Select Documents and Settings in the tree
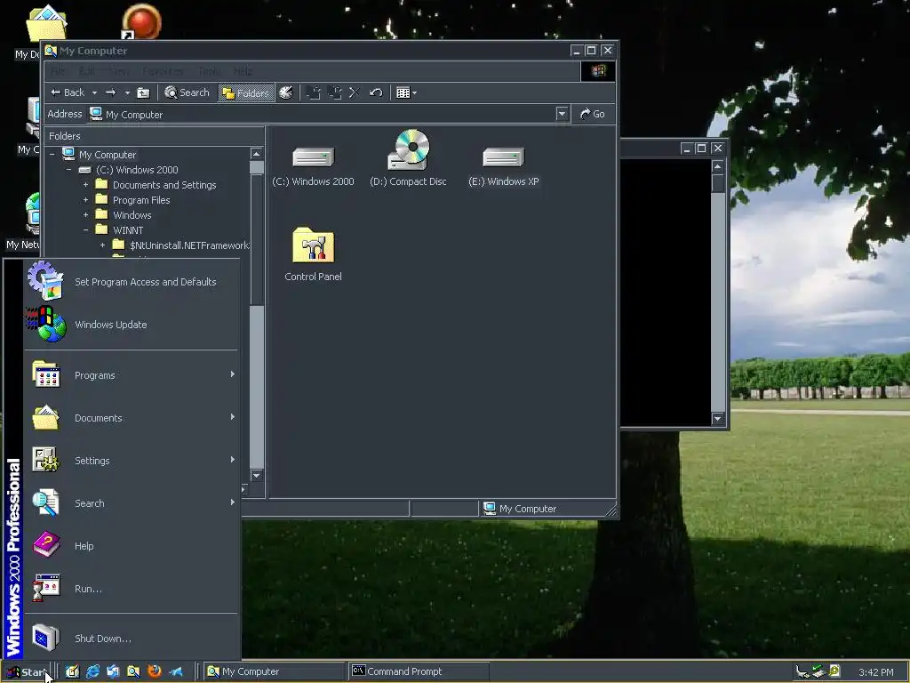The height and width of the screenshot is (683, 910). 164,185
